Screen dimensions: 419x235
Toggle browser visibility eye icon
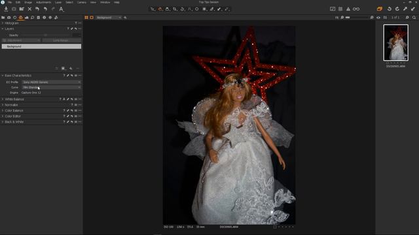coord(378,18)
